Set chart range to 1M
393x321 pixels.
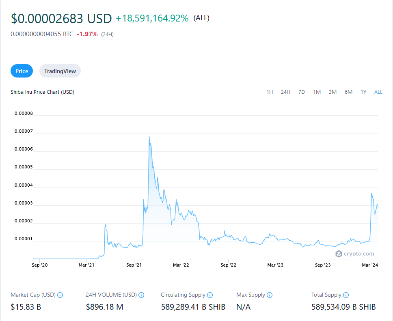pos(317,92)
